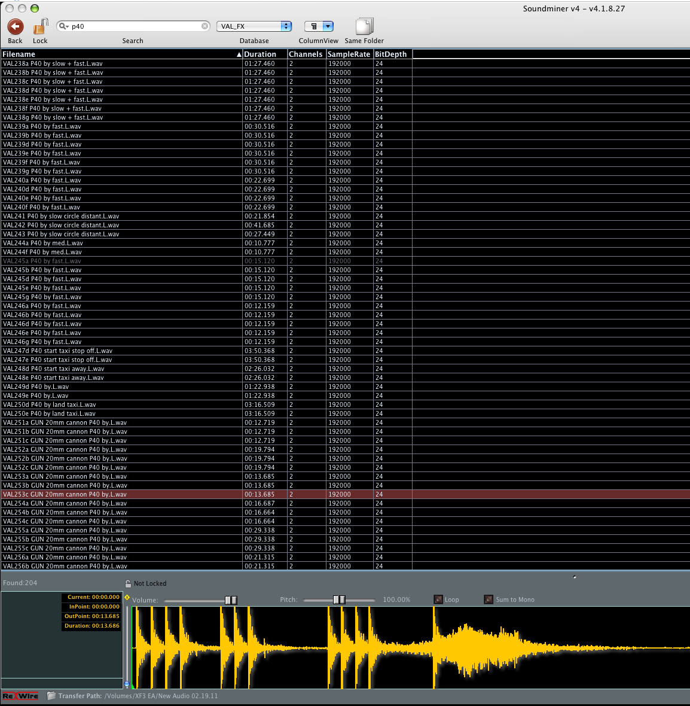Viewport: 690px width, 706px height.
Task: Click the Transfer Path folder icon
Action: pyautogui.click(x=51, y=696)
